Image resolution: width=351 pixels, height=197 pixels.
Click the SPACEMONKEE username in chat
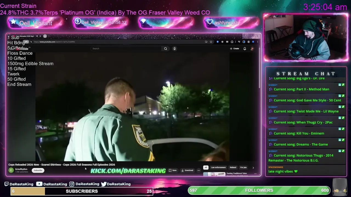(x=276, y=167)
